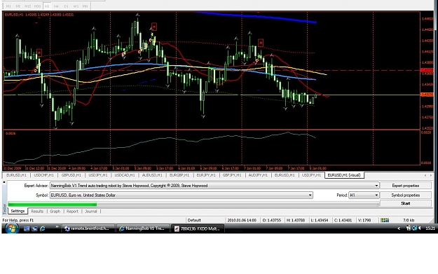Click the L: 1.43454 status bar value

320,220
